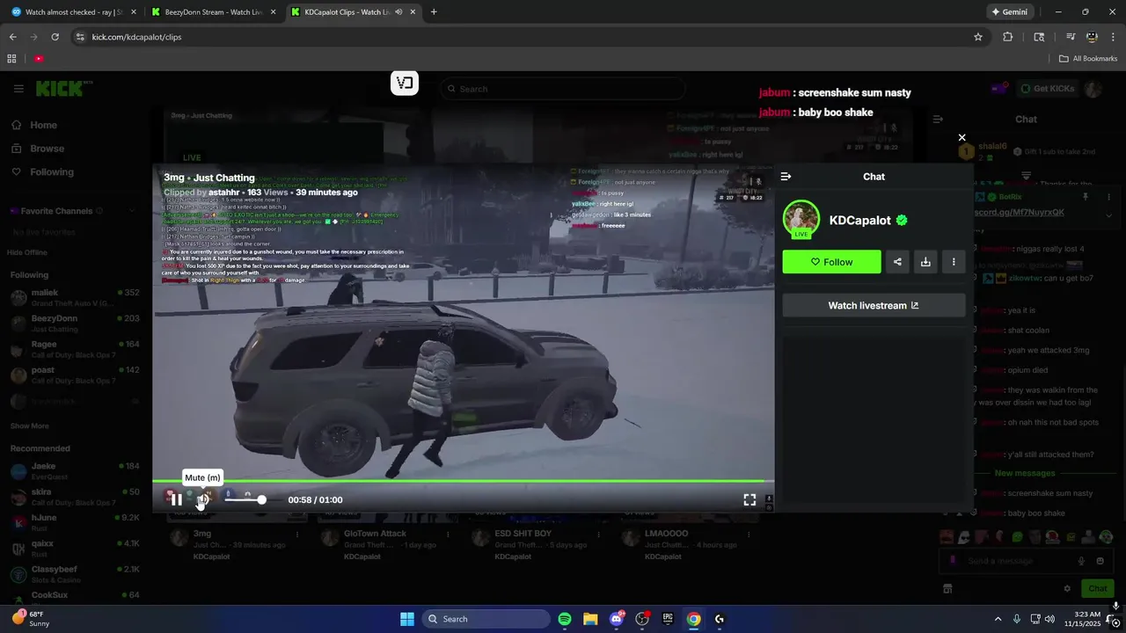
Task: Click the green Chat send button
Action: [x=1098, y=588]
